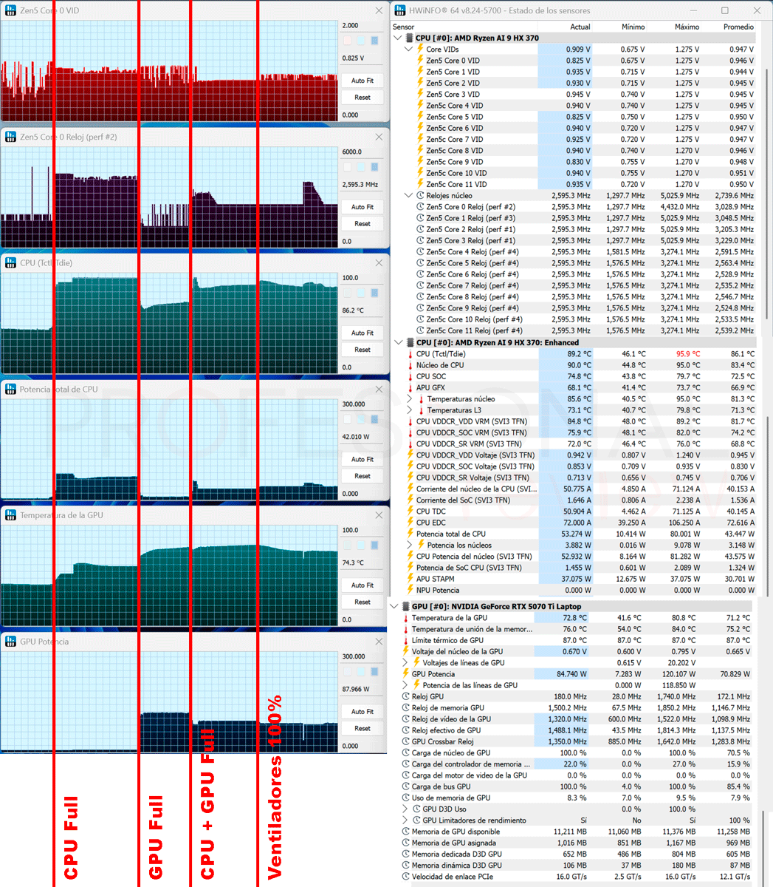Click the title bar icon of the GPU Potencia graph window
Viewport: 773px width, 887px height.
(x=10, y=642)
